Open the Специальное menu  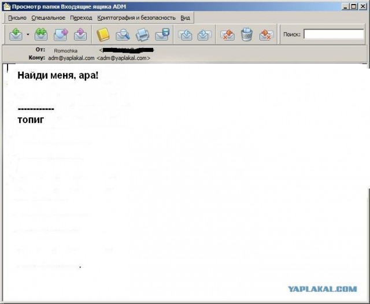click(48, 18)
